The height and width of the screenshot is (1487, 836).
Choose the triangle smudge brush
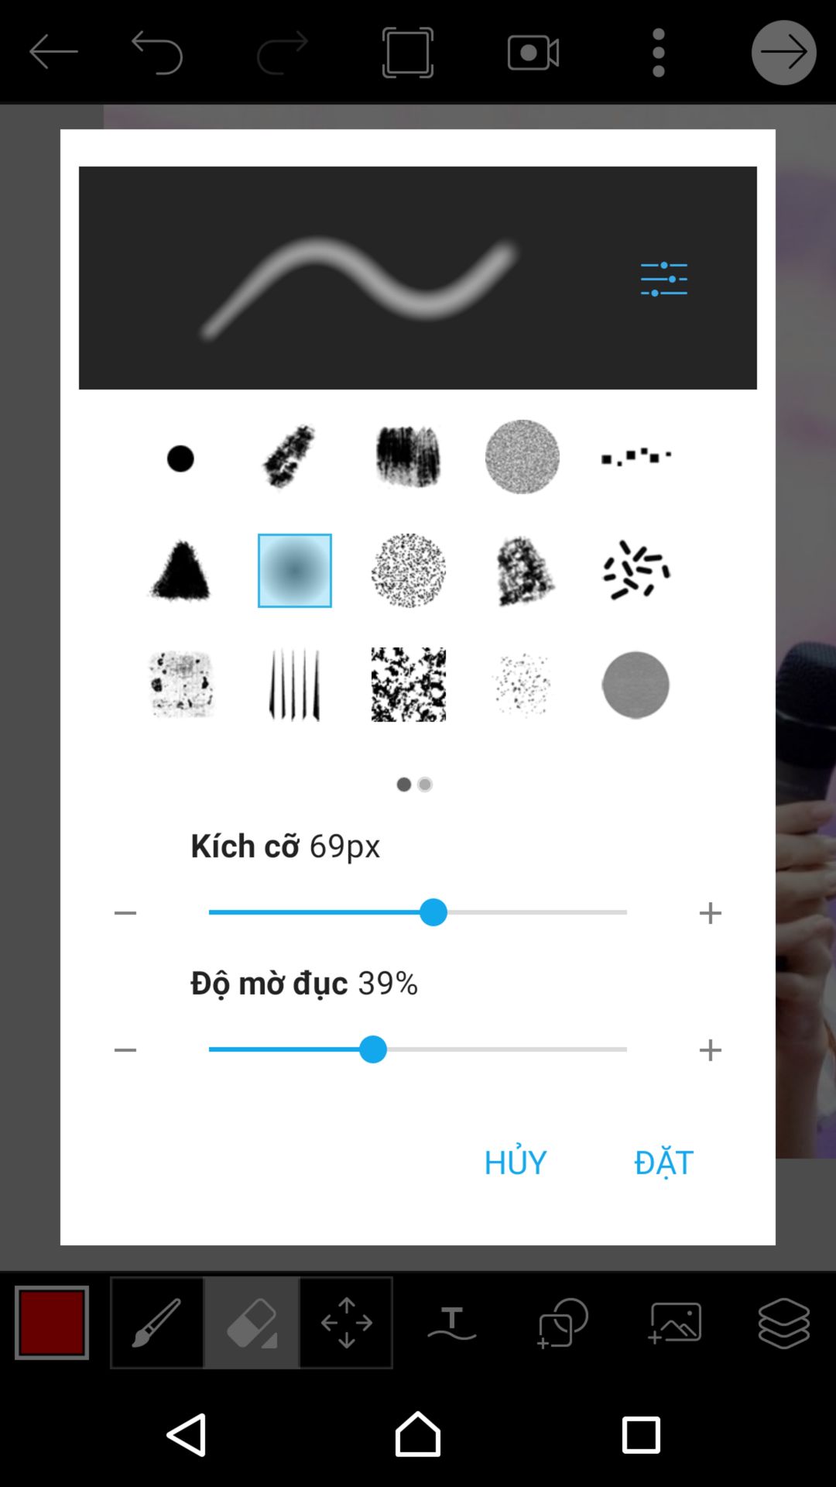[x=180, y=570]
